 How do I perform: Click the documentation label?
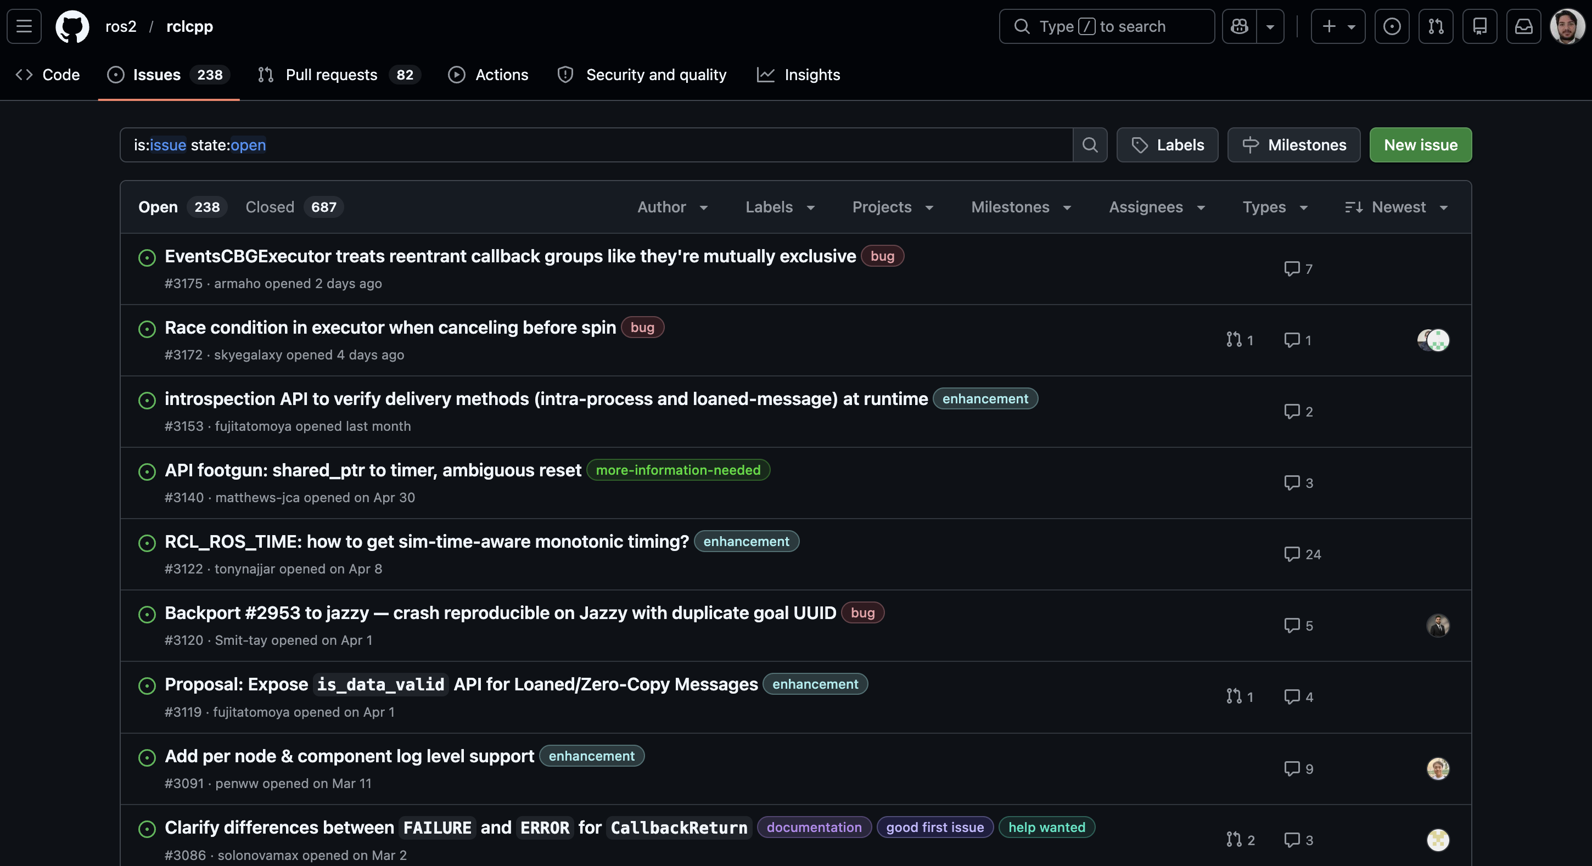814,828
